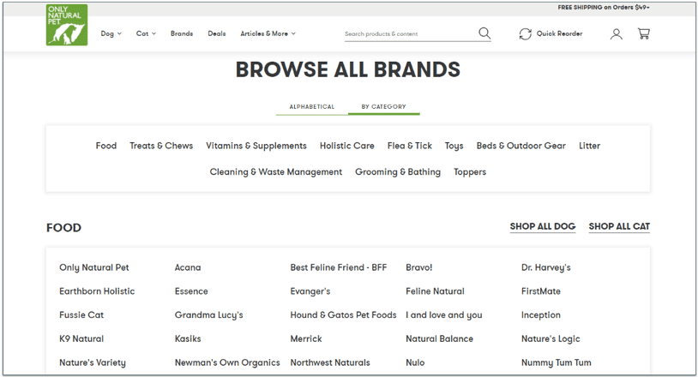This screenshot has height=377, width=698.
Task: Open the Newman's Own Organics brand
Action: tap(227, 362)
